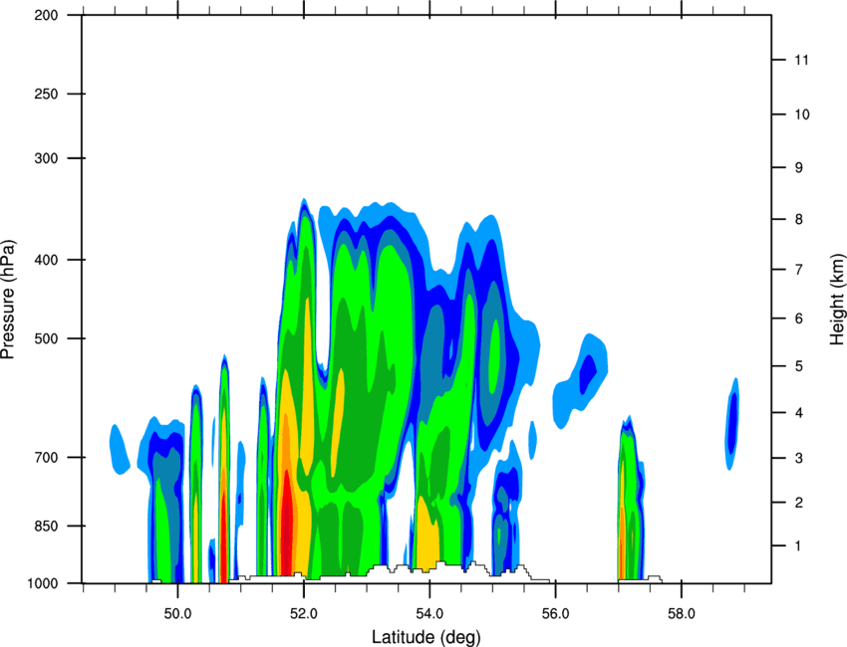Click the 1000 pressure tick label
847x647 pixels.
click(x=43, y=583)
